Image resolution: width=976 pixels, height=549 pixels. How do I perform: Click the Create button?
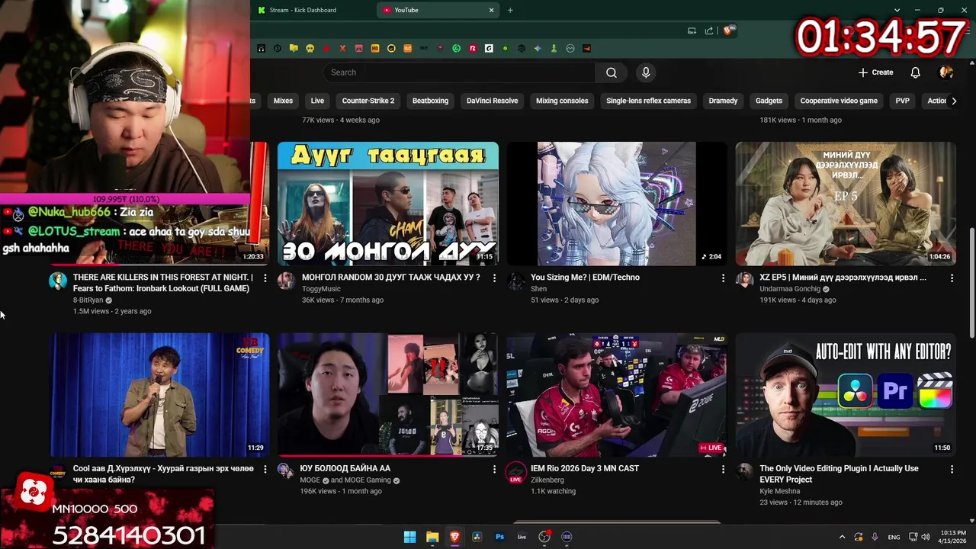tap(875, 72)
